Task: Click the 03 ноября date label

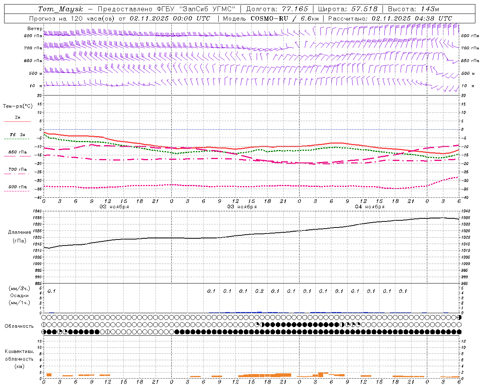Action: coord(242,207)
